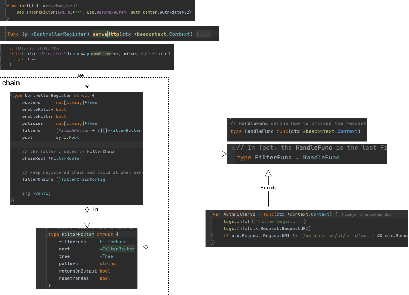The image size is (409, 295).
Task: Click 'enablePolicy' field
Action: (x=38, y=110)
